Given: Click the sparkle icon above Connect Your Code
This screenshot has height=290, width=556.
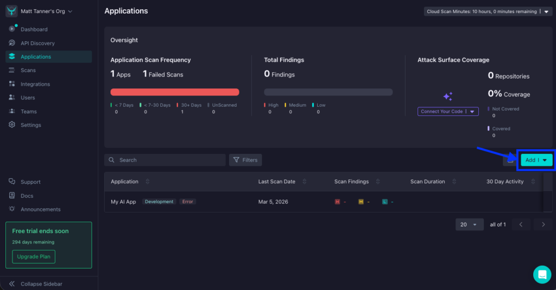Looking at the screenshot, I should click(448, 96).
